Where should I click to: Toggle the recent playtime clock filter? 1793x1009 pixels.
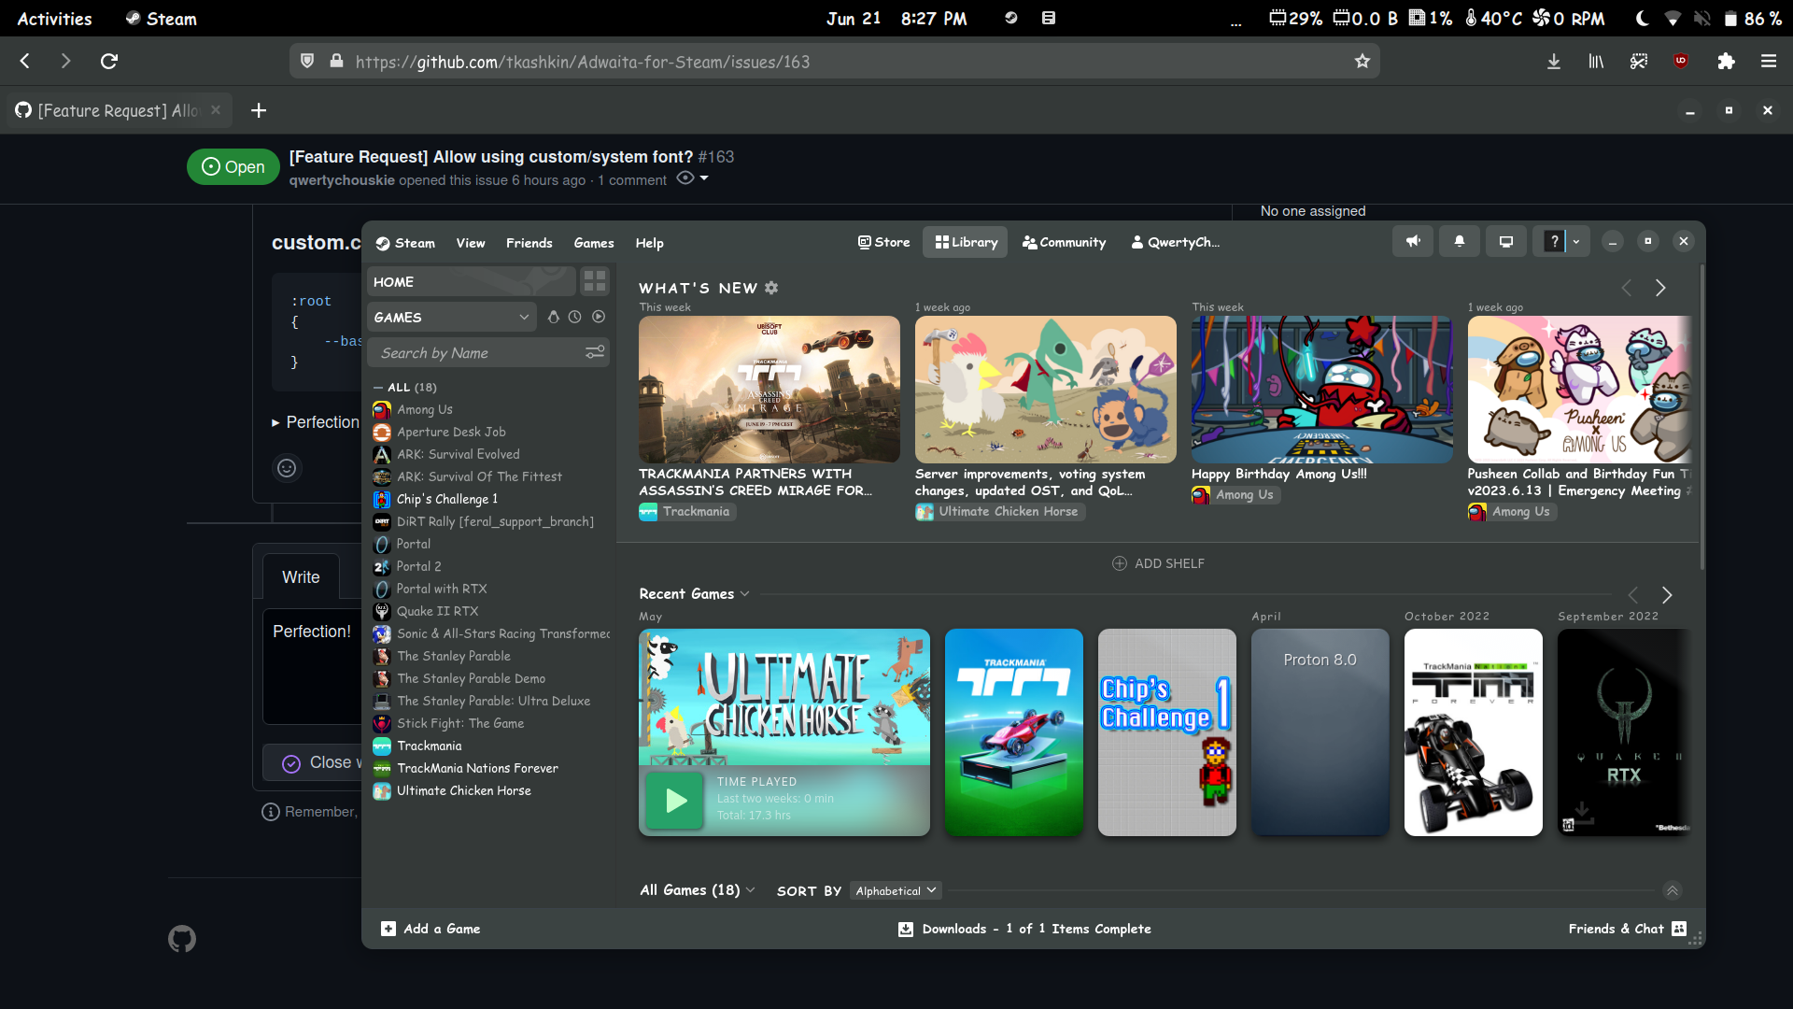point(576,317)
